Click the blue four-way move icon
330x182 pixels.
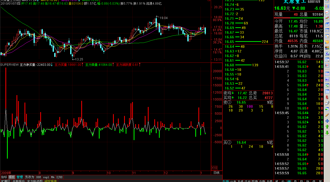(327, 121)
